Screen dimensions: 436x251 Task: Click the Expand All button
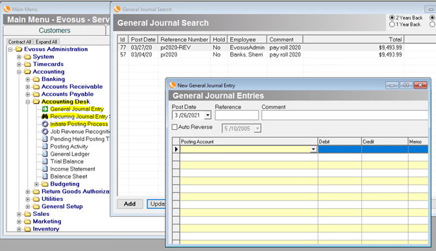tap(46, 42)
